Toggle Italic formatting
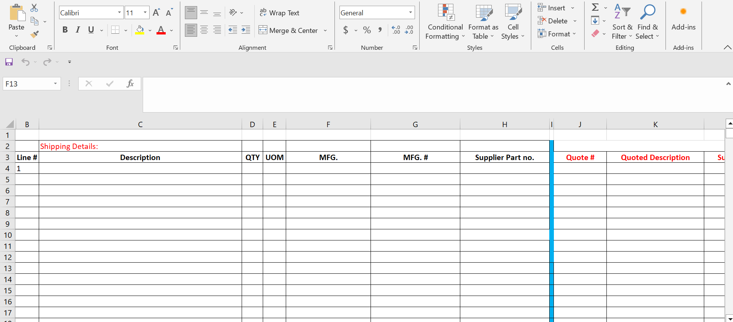 click(78, 30)
